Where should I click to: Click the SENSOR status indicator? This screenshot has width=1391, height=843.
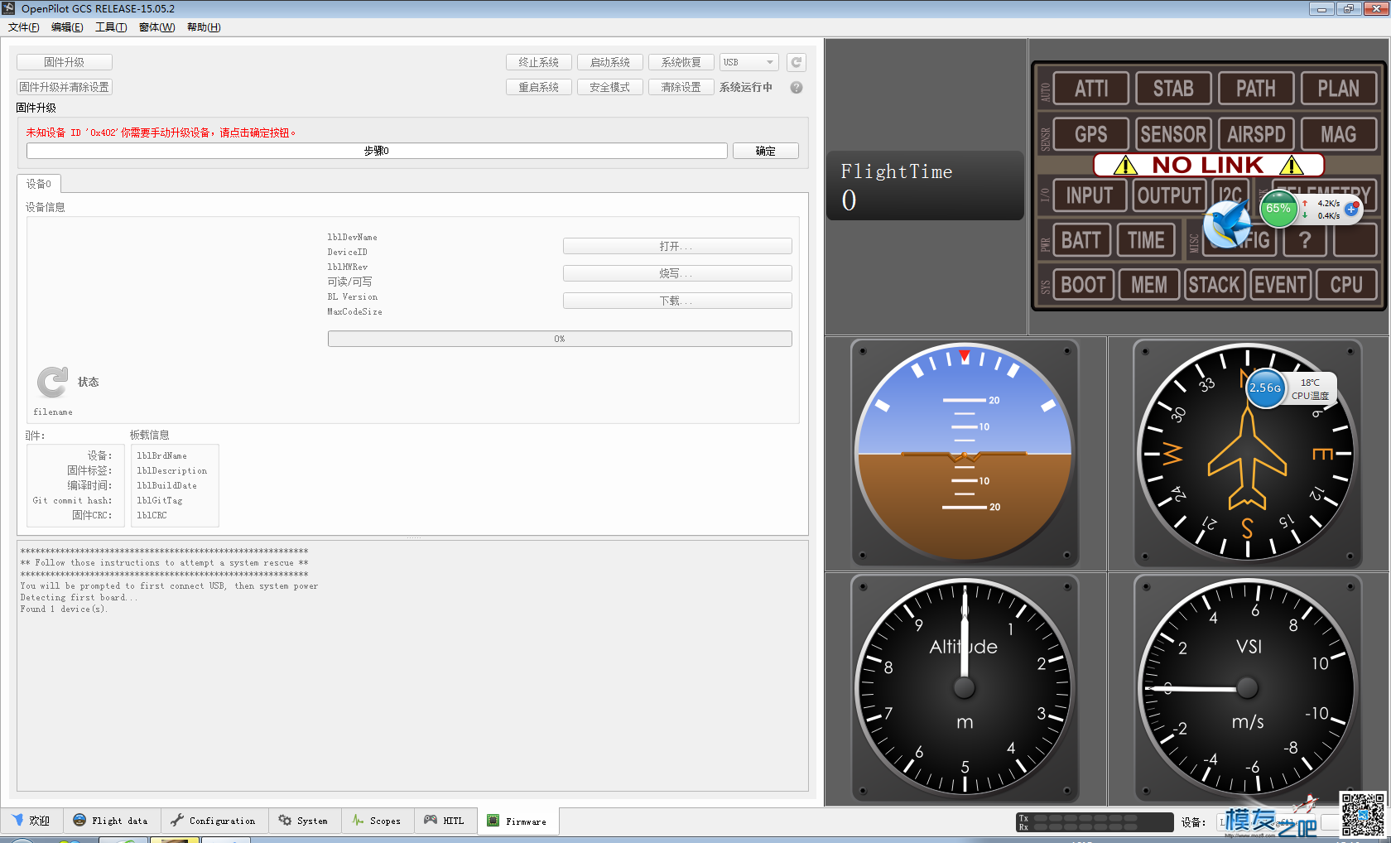(1173, 134)
